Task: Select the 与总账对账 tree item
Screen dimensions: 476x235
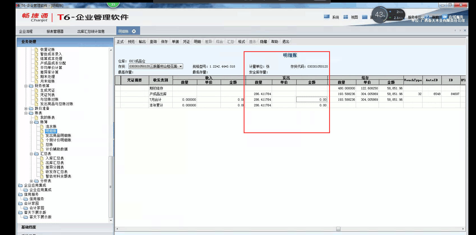Action: pos(49,99)
